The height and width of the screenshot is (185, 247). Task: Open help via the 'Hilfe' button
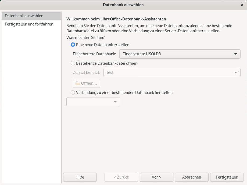(x=80, y=177)
